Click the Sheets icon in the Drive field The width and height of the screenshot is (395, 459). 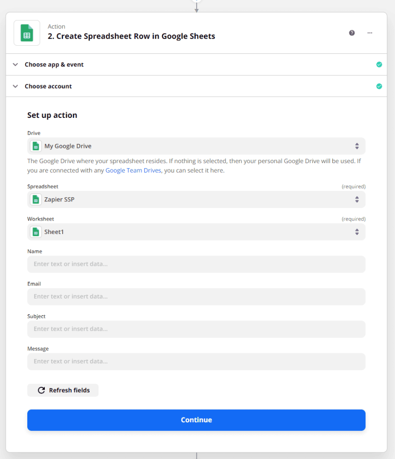tap(36, 146)
